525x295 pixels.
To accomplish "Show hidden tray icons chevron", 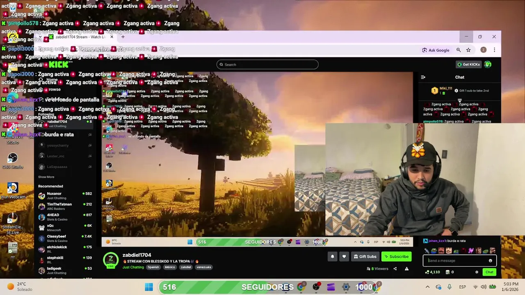I will click(427, 287).
